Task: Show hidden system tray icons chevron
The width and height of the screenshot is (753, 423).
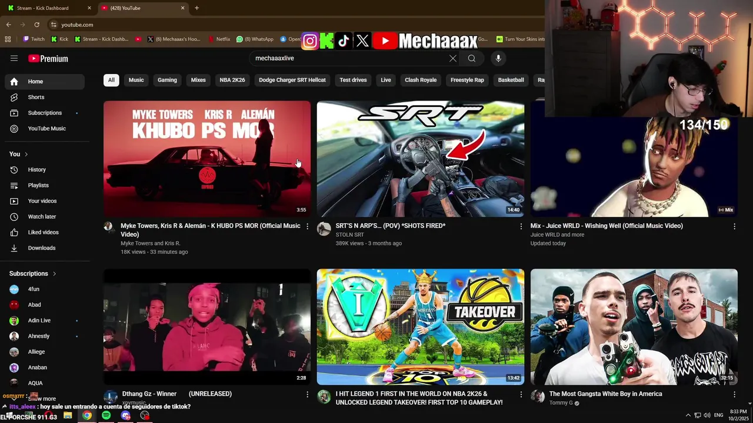Action: [688, 415]
